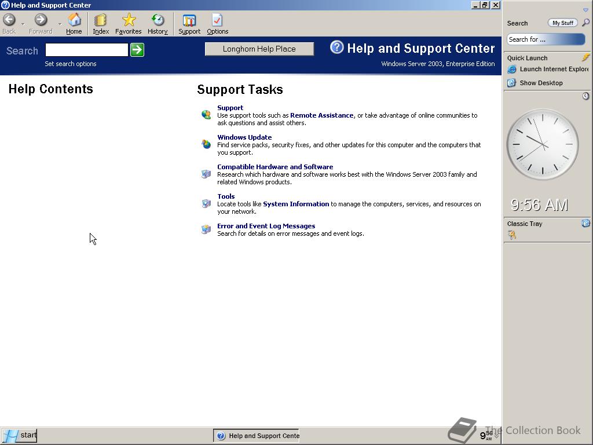593x445 pixels.
Task: Open the Windows Update link
Action: [244, 137]
